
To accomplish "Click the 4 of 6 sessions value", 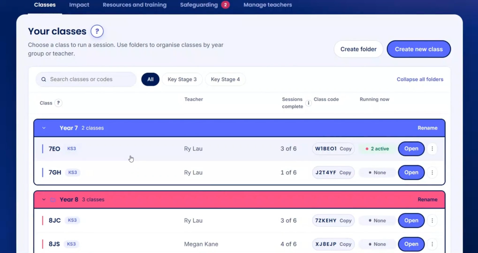I will (x=289, y=244).
